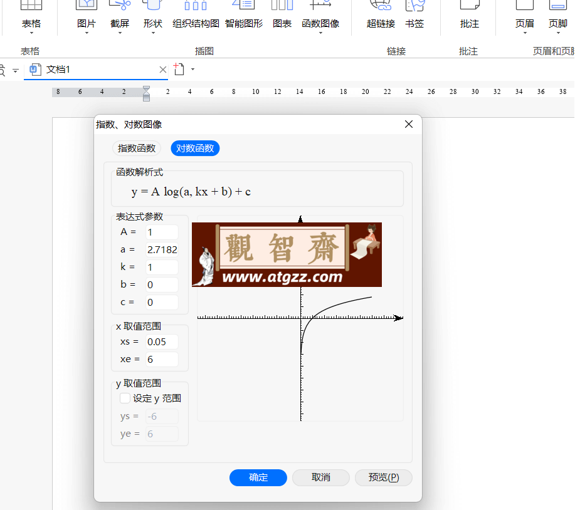The image size is (575, 510).
Task: Open the dropdown arrow left of 文档1 tab
Action: click(x=16, y=70)
